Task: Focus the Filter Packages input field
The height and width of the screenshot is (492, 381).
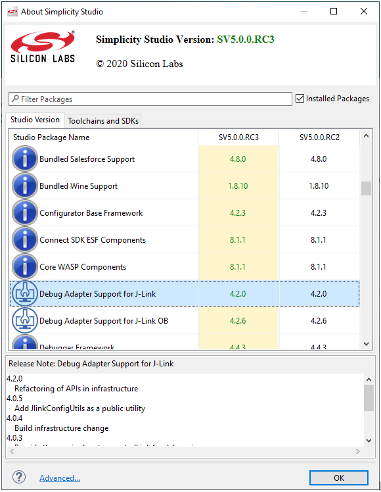Action: [150, 99]
